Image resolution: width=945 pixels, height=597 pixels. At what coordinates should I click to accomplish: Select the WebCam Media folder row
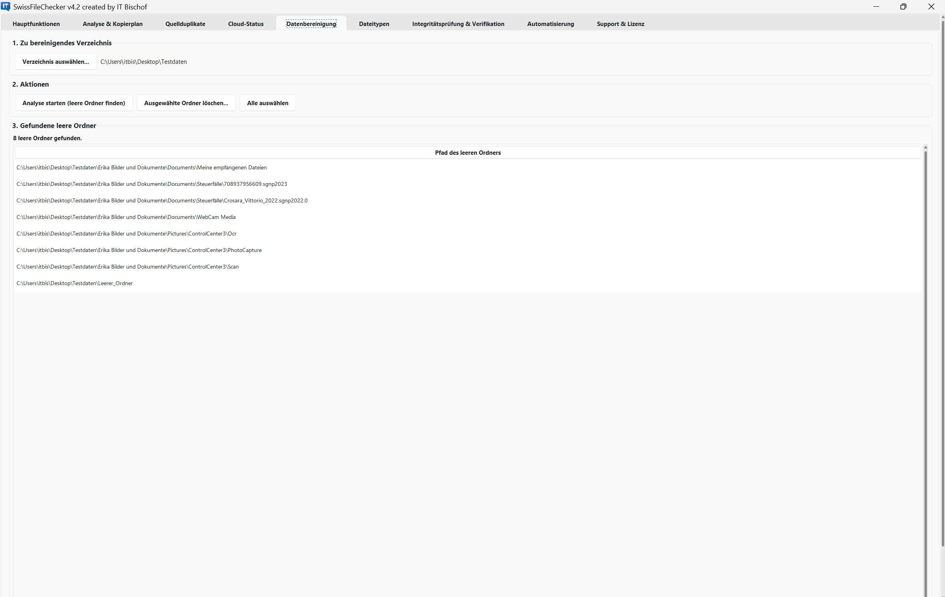coord(126,217)
